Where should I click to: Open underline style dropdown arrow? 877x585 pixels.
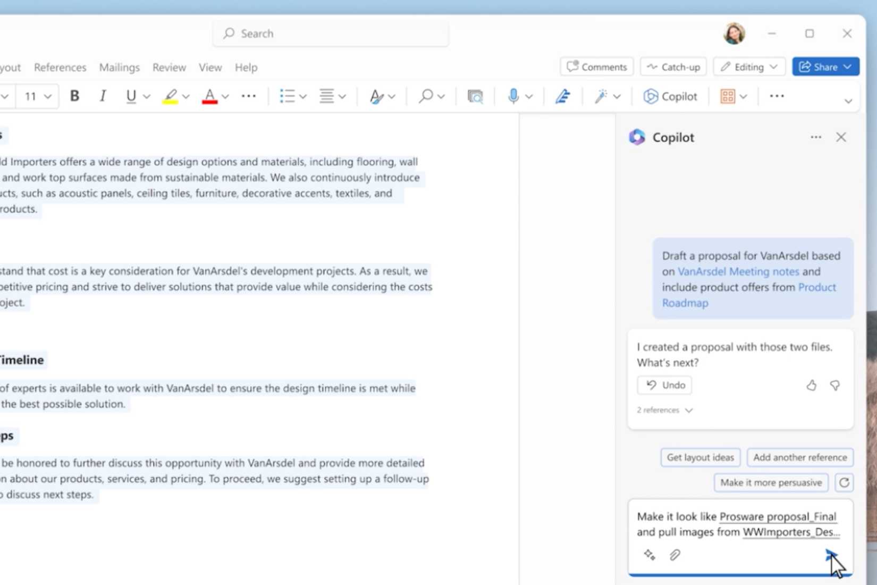click(147, 97)
